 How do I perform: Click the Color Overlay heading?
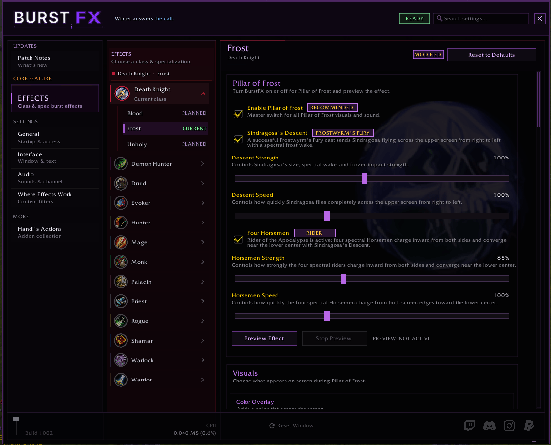(x=255, y=402)
